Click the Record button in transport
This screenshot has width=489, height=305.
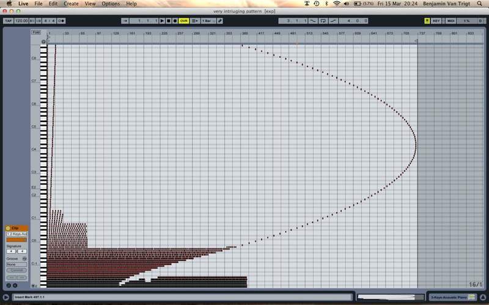point(175,21)
